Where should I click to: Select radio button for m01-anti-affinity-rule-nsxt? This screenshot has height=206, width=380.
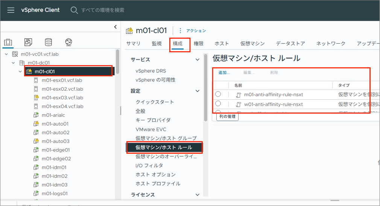point(218,94)
